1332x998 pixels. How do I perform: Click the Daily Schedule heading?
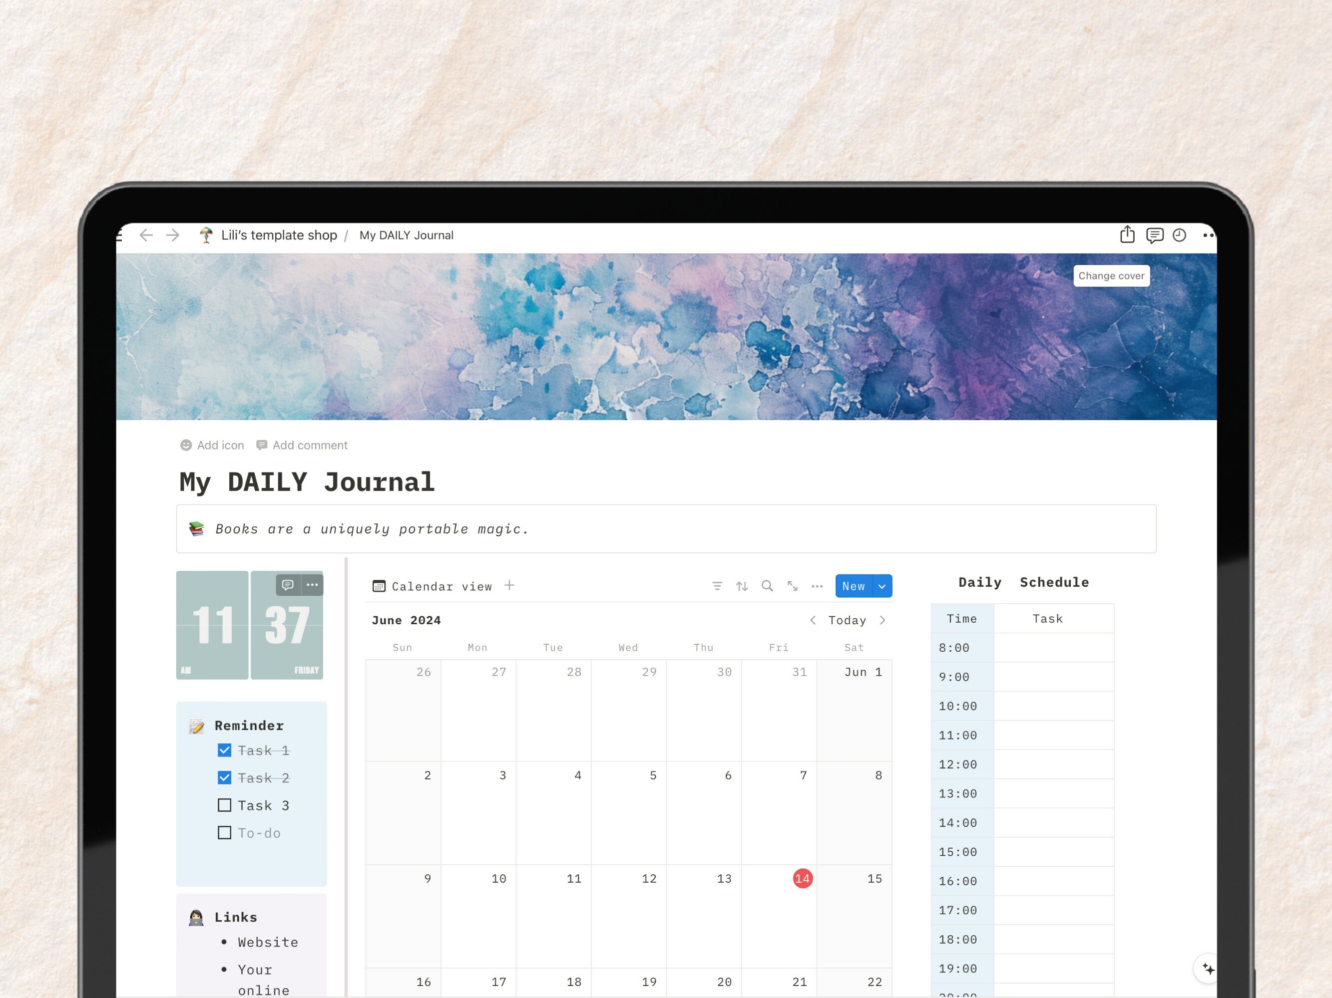point(1024,582)
